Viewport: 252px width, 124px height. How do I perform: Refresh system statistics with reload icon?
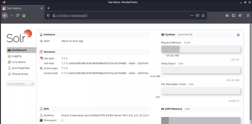click(238, 35)
